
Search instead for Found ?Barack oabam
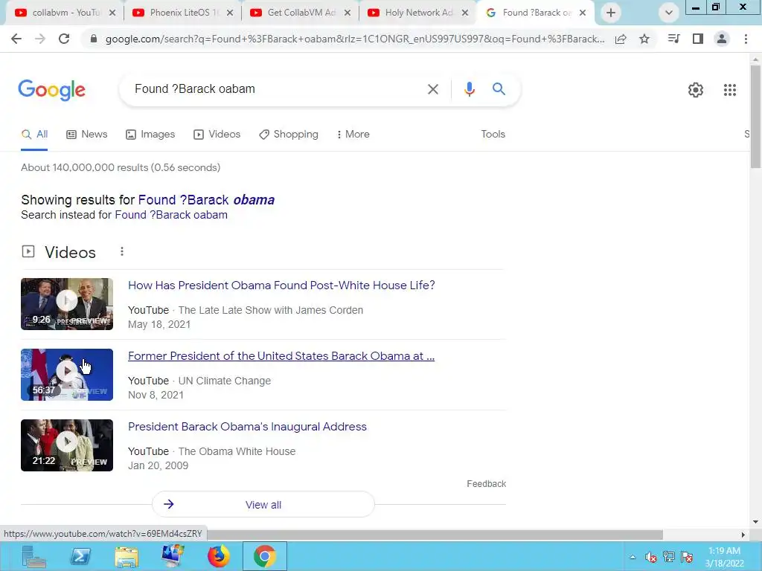pyautogui.click(x=171, y=215)
